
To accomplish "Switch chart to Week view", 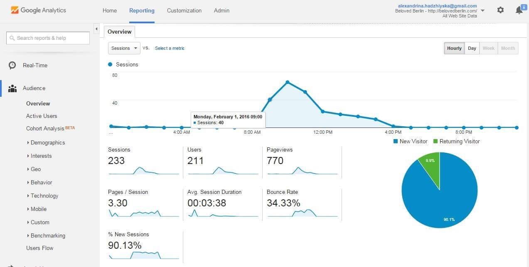I will [x=489, y=48].
